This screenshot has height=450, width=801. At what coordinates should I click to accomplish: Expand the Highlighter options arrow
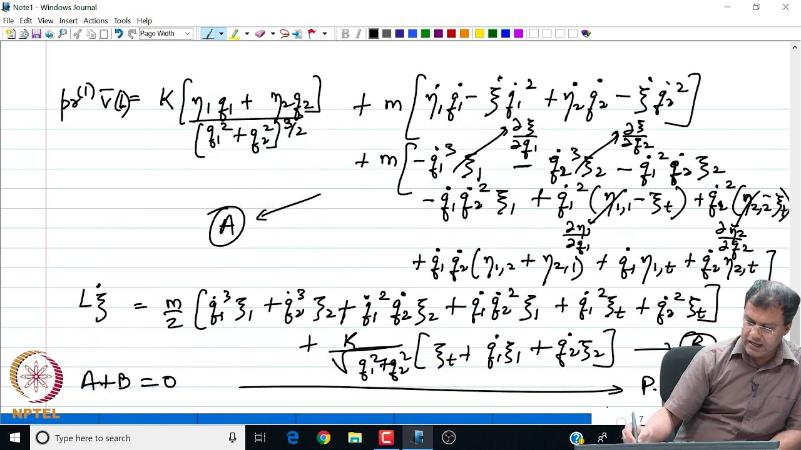(247, 34)
